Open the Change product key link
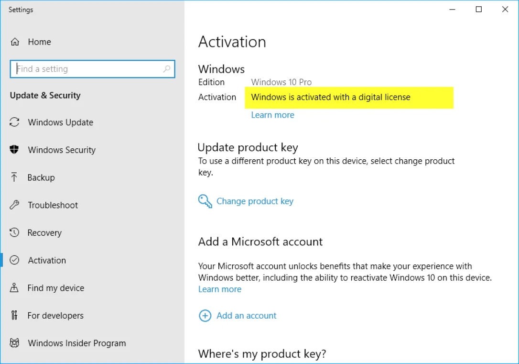This screenshot has height=364, width=519. tap(255, 201)
